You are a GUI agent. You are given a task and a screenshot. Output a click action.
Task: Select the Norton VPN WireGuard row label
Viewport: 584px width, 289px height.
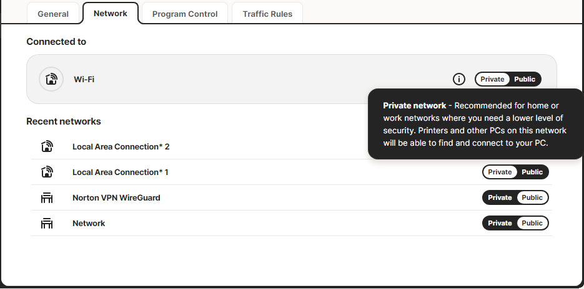116,197
